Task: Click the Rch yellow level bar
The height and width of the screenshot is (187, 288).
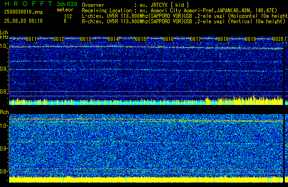Action: [x=146, y=180]
